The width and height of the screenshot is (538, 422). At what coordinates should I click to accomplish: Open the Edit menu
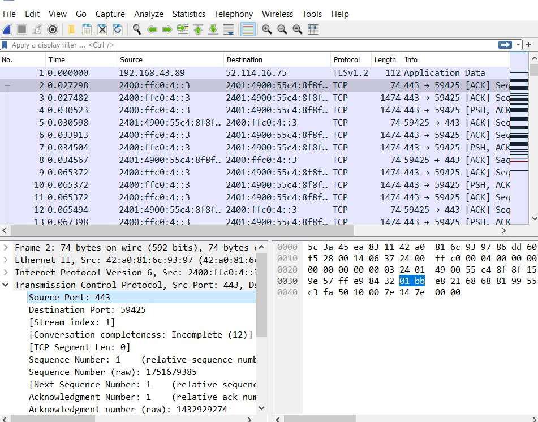point(32,14)
